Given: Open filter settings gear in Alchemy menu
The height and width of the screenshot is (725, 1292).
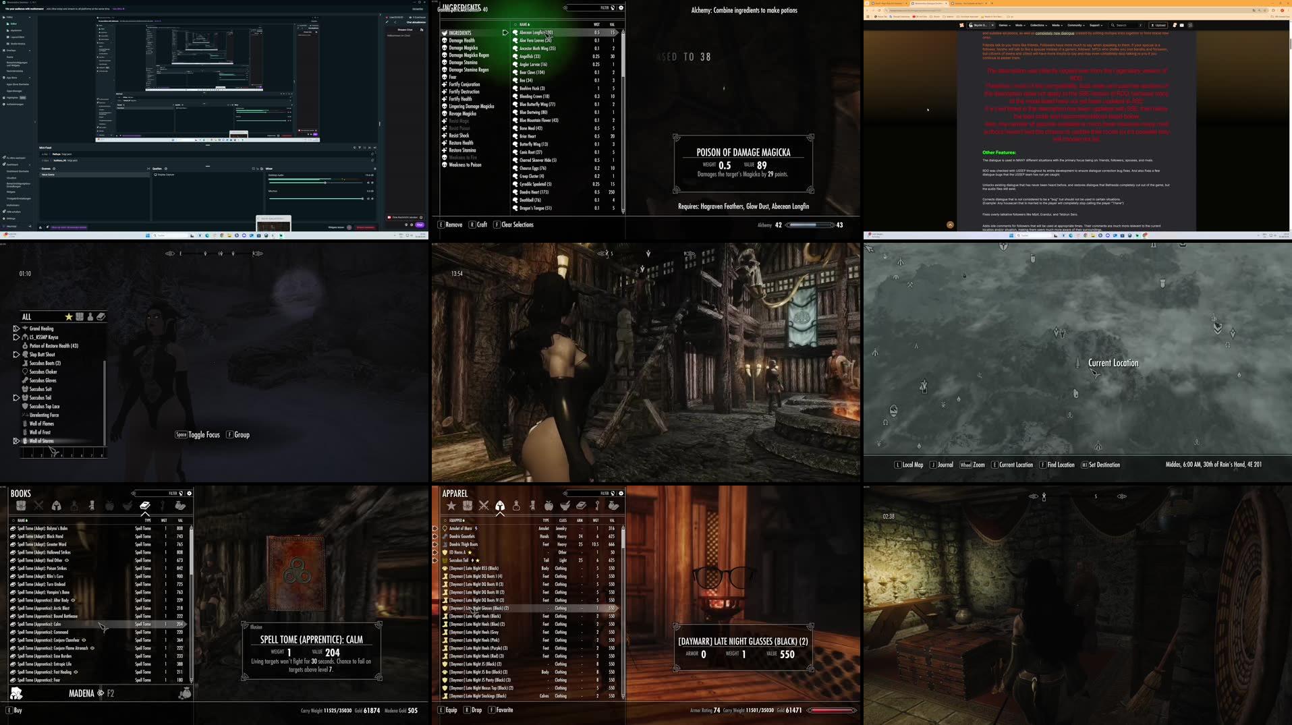Looking at the screenshot, I should [x=621, y=8].
